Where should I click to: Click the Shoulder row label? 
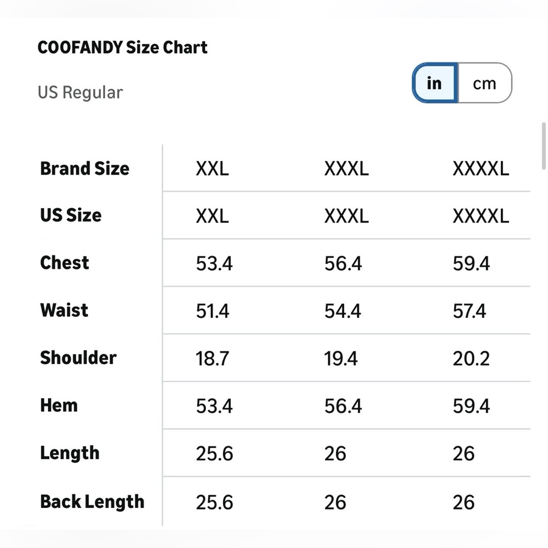[x=78, y=357]
